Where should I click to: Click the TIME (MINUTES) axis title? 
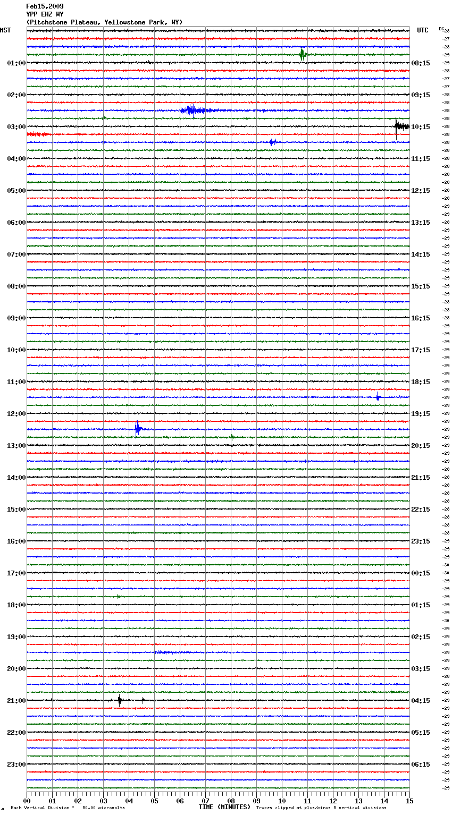[224, 807]
